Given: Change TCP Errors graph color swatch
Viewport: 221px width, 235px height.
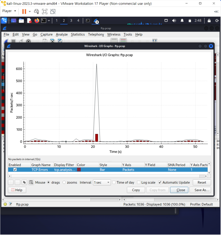Looking at the screenshot, I should tap(79, 170).
